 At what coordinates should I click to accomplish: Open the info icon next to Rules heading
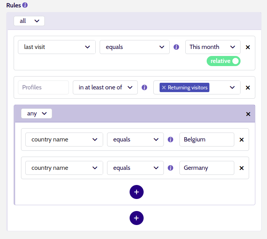[x=25, y=5]
